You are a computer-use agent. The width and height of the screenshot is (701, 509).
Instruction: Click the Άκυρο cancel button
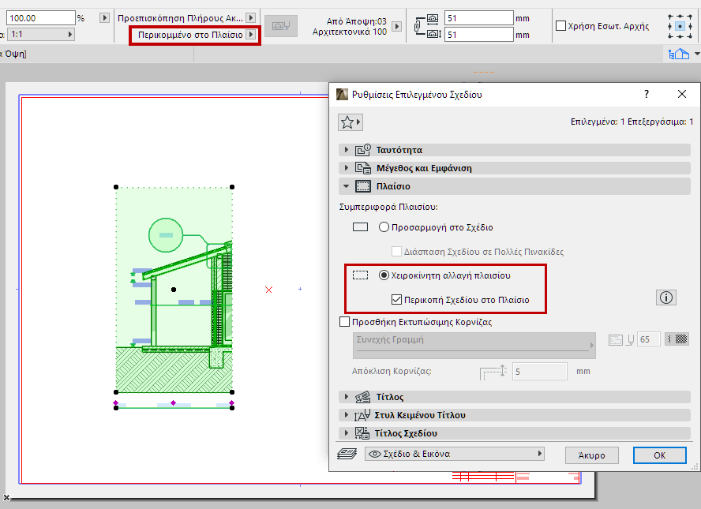point(592,455)
